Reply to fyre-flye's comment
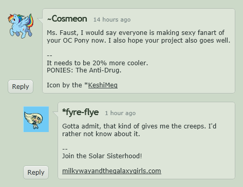The image size is (243, 187). coord(36,172)
